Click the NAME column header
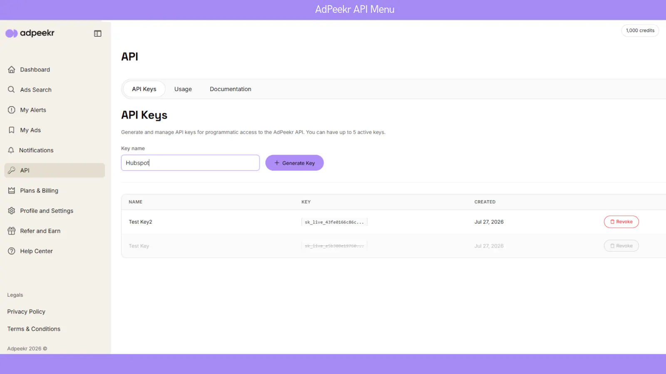 tap(135, 202)
